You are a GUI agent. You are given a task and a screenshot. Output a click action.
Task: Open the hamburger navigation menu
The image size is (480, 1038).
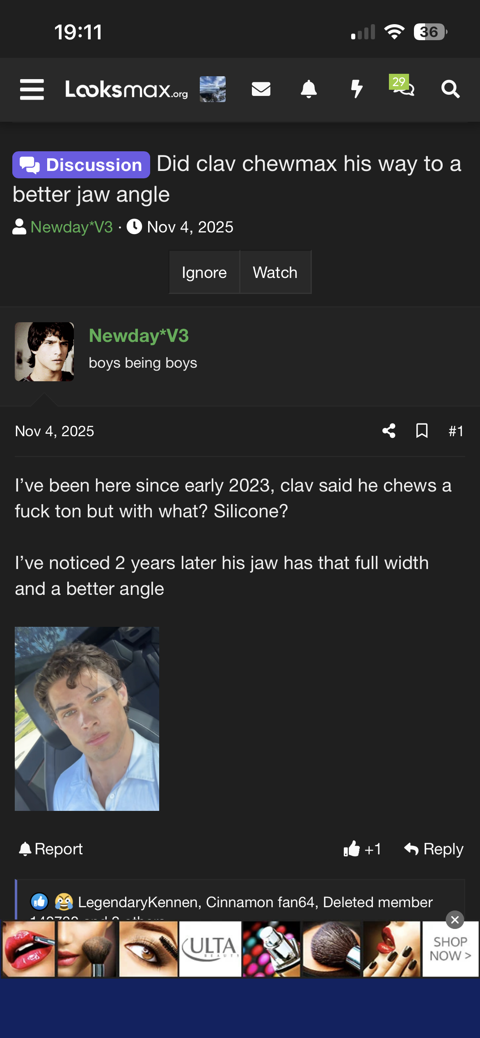[x=32, y=89]
